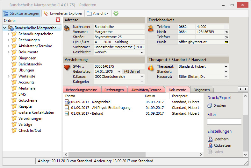This screenshot has width=251, height=168.
Task: Click the dial icon next to Mobil number
Action: pyautogui.click(x=226, y=32)
